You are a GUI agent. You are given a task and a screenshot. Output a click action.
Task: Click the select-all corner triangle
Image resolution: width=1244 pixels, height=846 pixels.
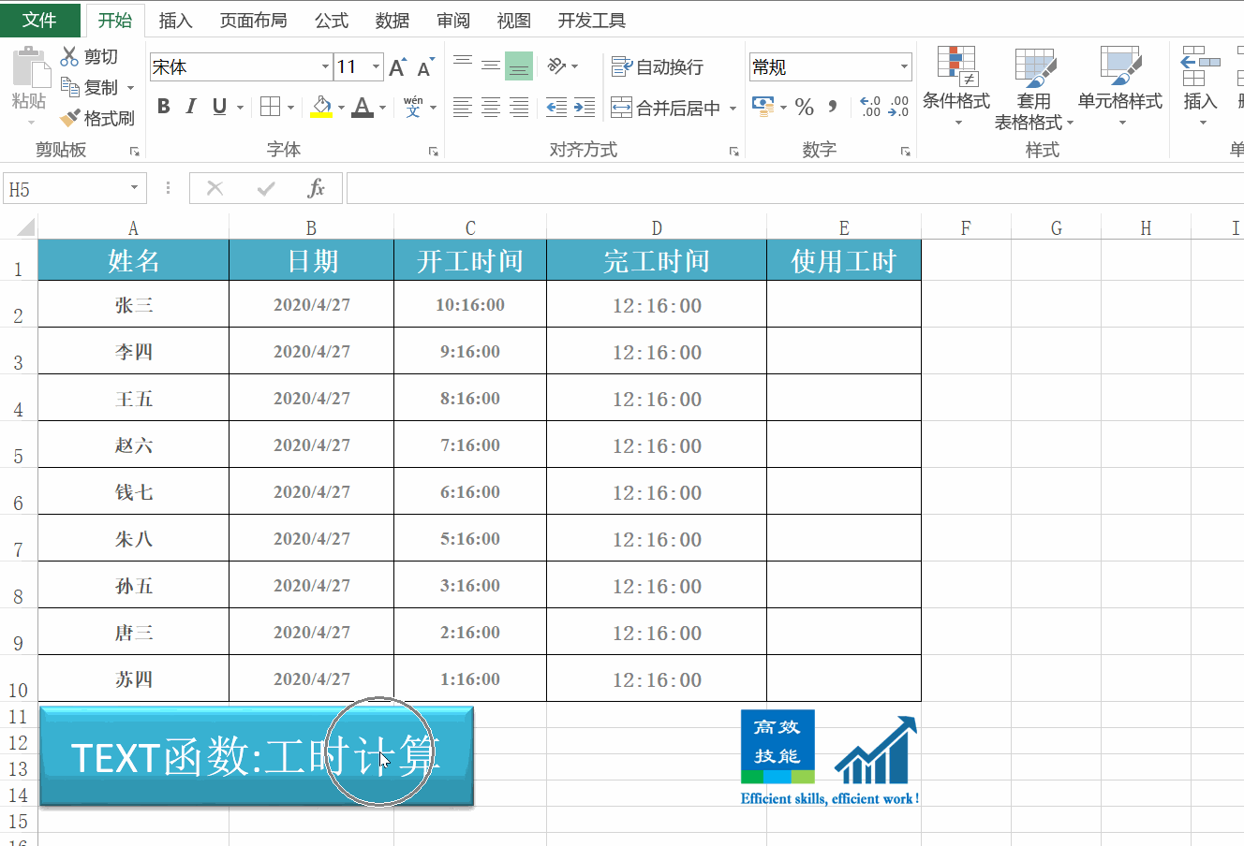pos(25,226)
